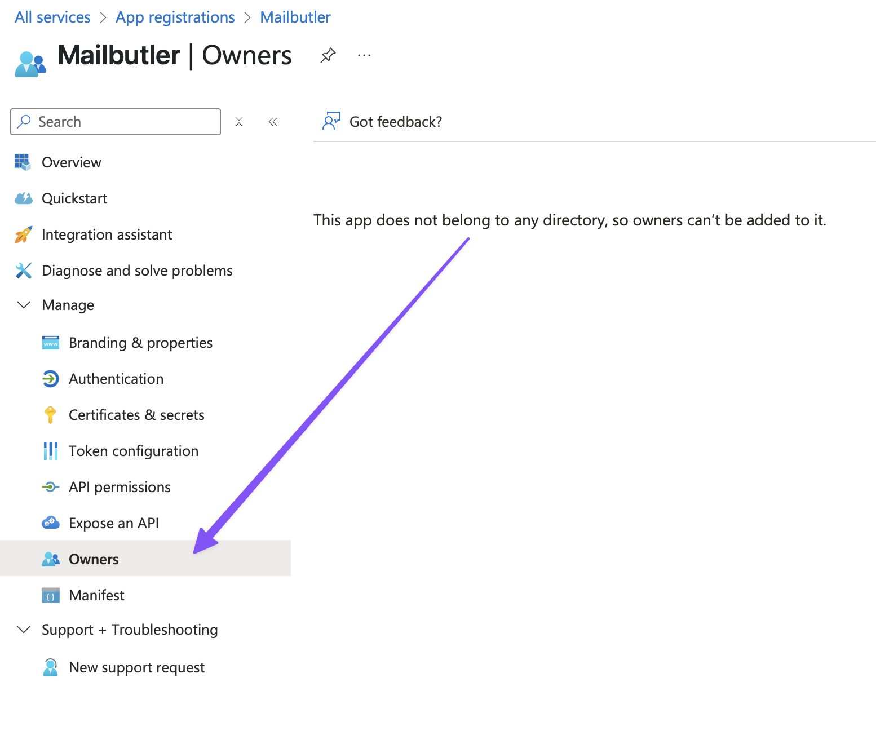Click the Diagnose wrench icon
876x735 pixels.
23,271
